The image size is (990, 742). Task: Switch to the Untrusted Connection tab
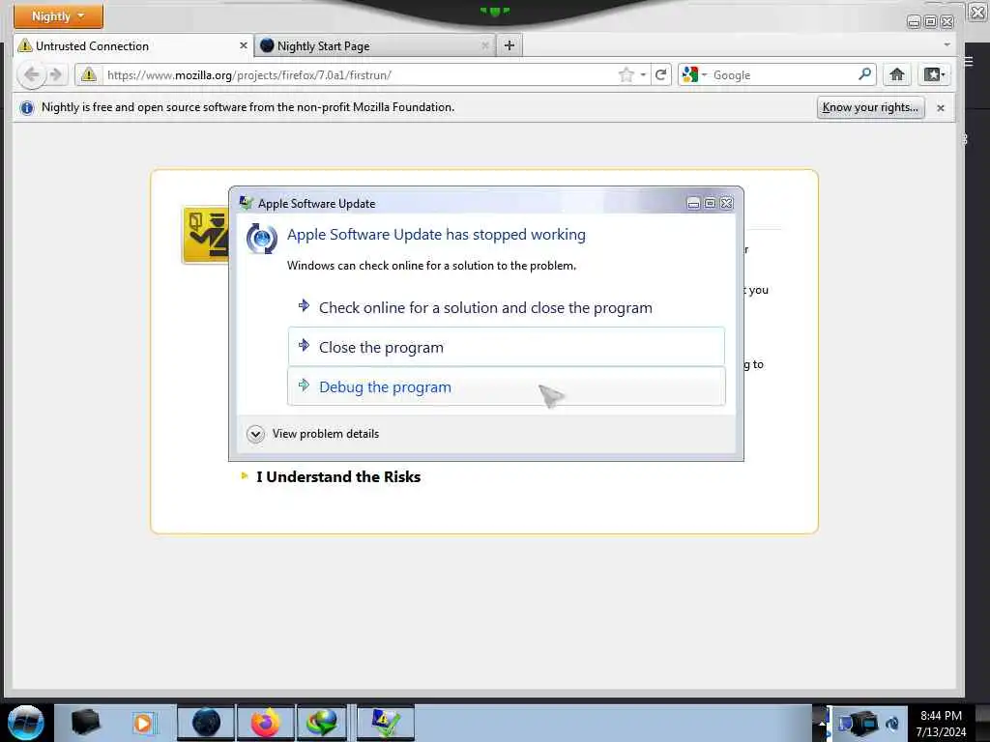[133, 45]
